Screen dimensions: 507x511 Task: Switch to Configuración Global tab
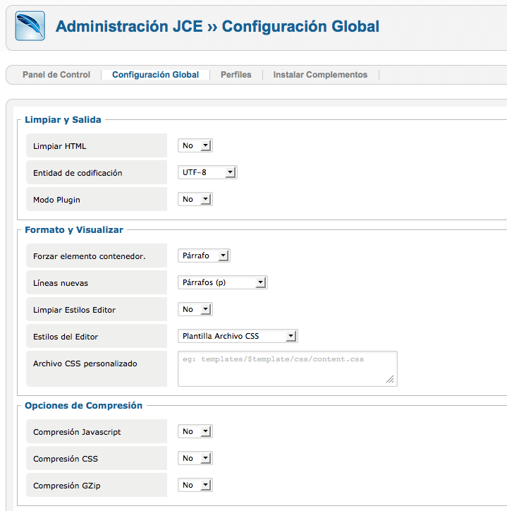(x=155, y=75)
